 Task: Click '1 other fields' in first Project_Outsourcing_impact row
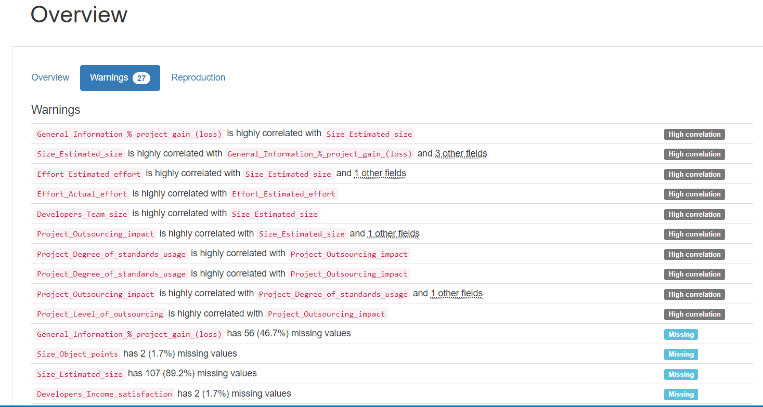coord(393,233)
